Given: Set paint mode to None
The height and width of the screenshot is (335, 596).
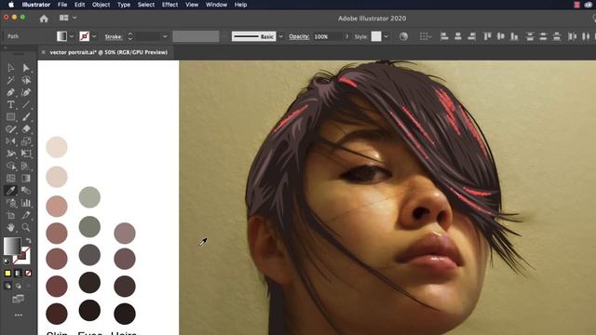Looking at the screenshot, I should (x=28, y=273).
